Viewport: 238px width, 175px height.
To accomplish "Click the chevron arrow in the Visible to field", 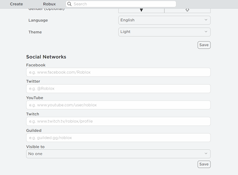I will coord(206,154).
